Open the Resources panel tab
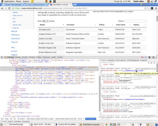 (46, 57)
